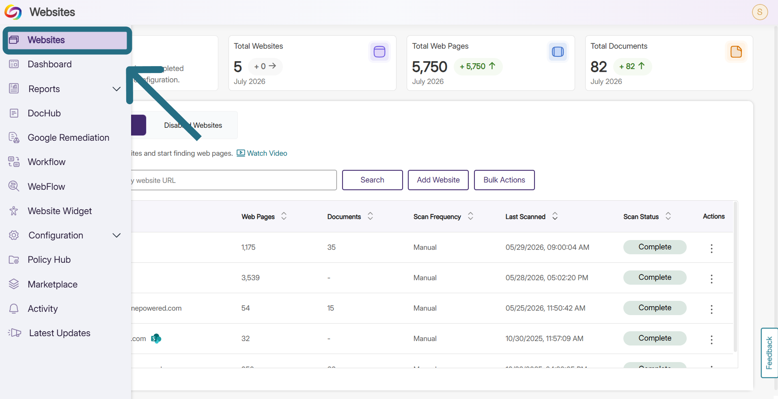Image resolution: width=778 pixels, height=399 pixels.
Task: Click the DocHub document icon
Action: 14,113
